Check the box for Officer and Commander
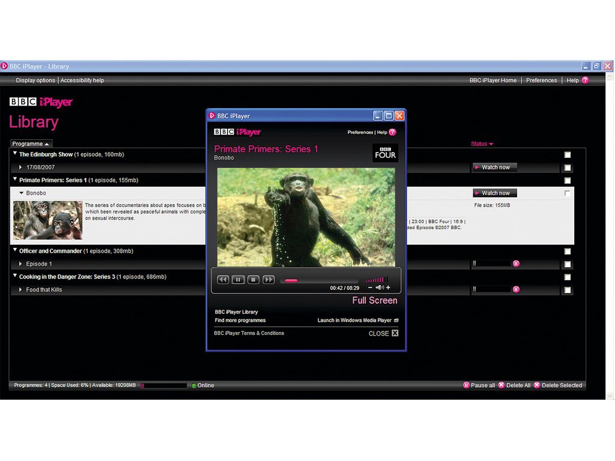Viewport: 615px width, 461px height. point(567,252)
